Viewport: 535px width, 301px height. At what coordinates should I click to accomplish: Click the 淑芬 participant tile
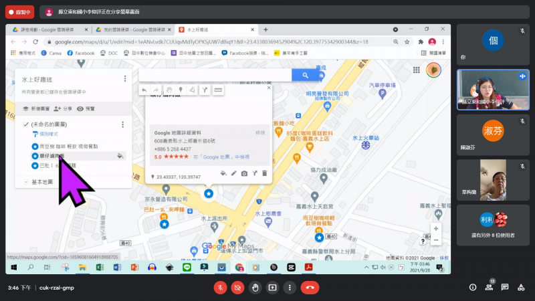(493, 134)
